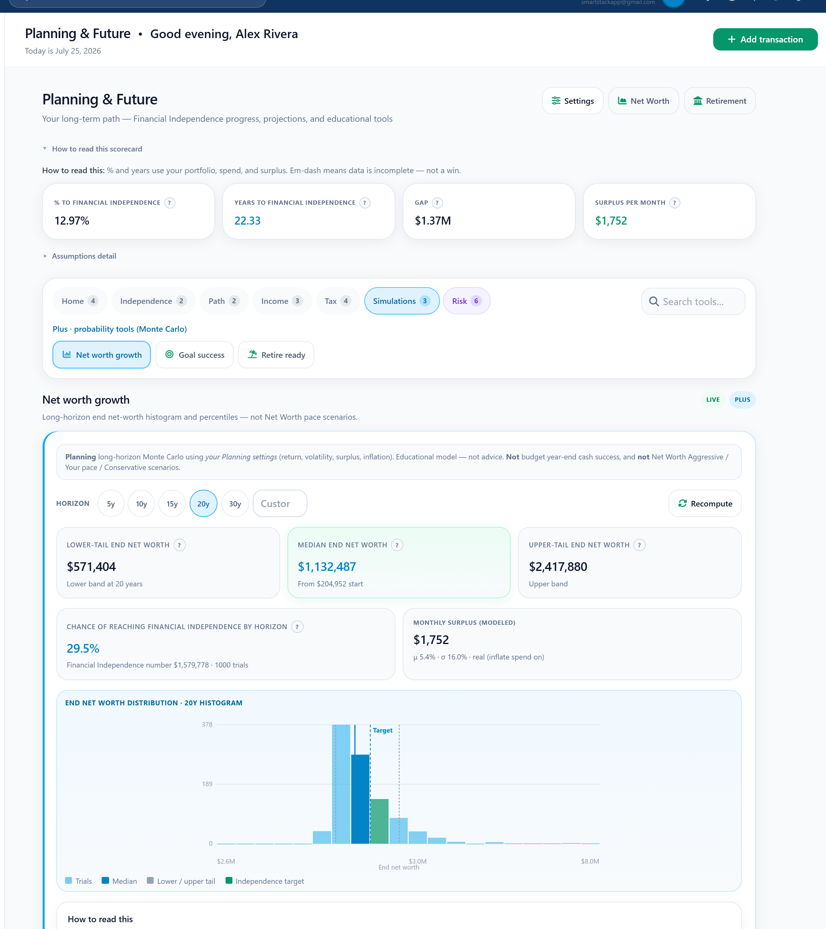Image resolution: width=826 pixels, height=929 pixels.
Task: Open the Risk tab
Action: [x=466, y=301]
